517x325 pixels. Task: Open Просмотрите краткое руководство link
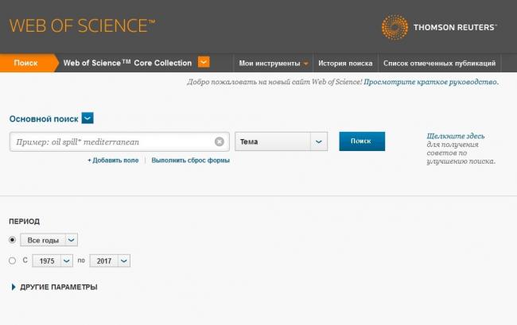[431, 82]
